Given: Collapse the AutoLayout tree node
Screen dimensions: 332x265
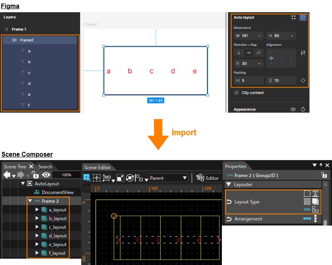Looking at the screenshot, I should tap(23, 183).
